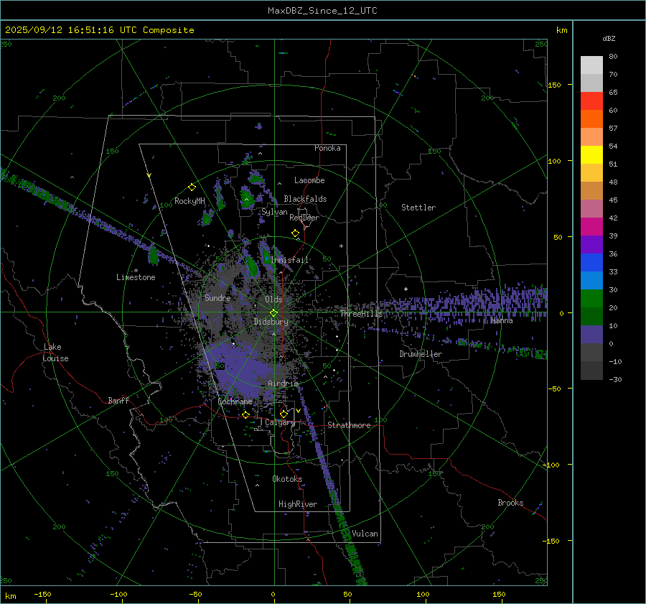646x604 pixels.
Task: Select the yellow swatch between 54 and 51 dBZ
Action: pyautogui.click(x=591, y=154)
